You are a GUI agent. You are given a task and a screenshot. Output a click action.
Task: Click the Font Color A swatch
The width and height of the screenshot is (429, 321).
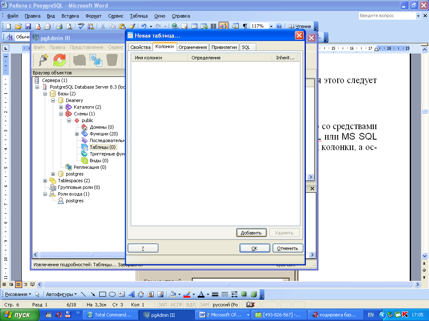[x=201, y=294]
